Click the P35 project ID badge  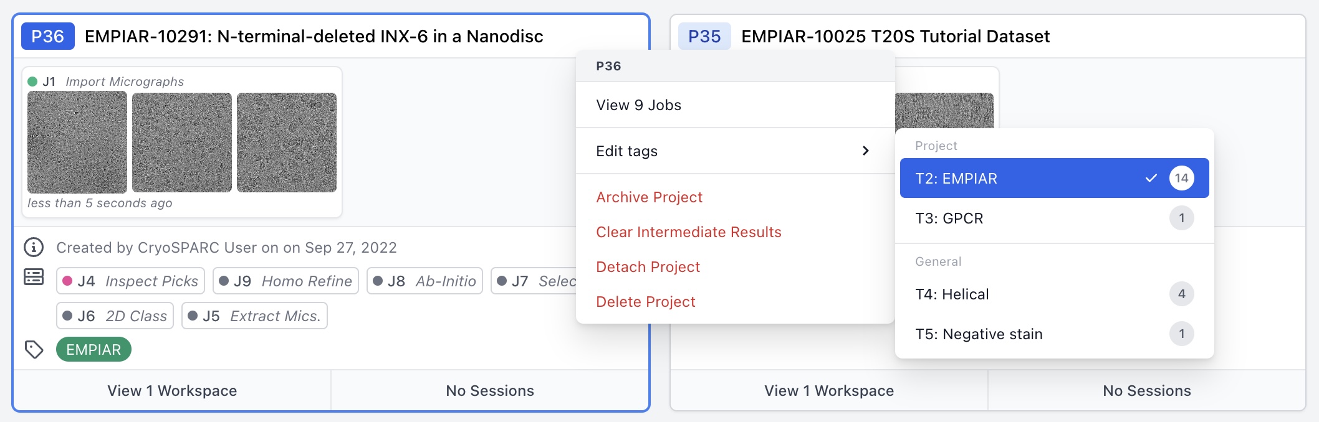[704, 36]
